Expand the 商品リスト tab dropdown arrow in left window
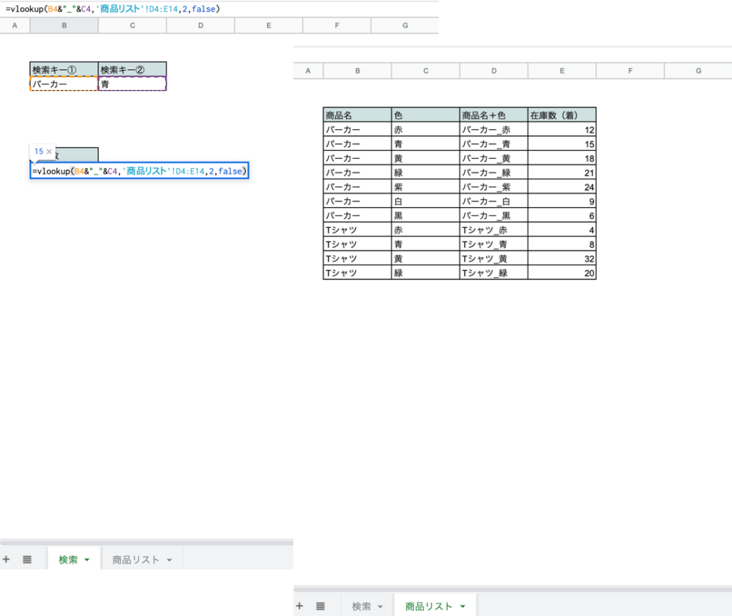Screen dimensions: 732x616 coord(169,560)
